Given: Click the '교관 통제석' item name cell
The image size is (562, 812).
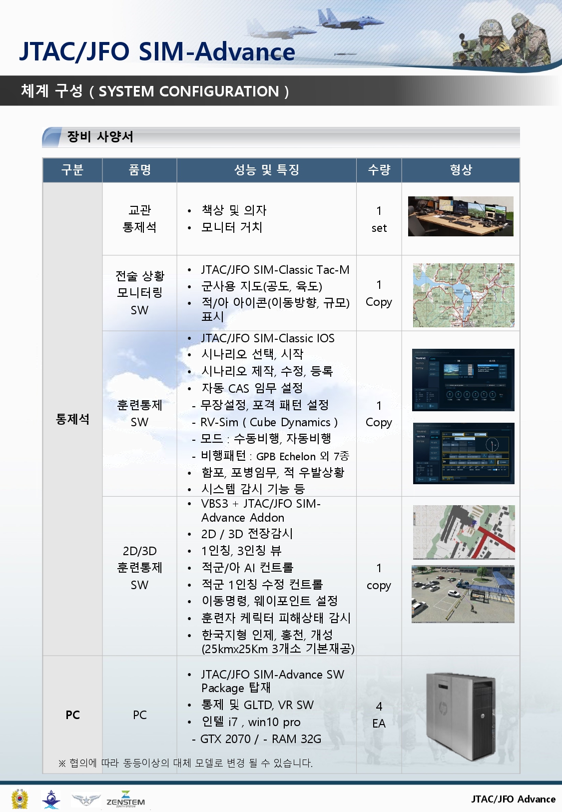Looking at the screenshot, I should (140, 219).
